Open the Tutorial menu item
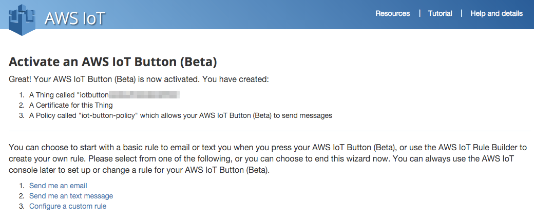This screenshot has width=534, height=222. [440, 13]
